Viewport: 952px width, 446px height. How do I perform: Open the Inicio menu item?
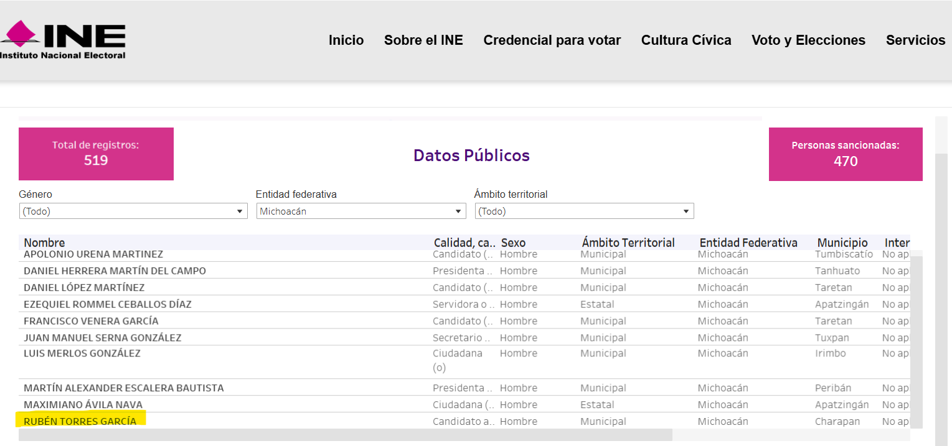tap(346, 40)
